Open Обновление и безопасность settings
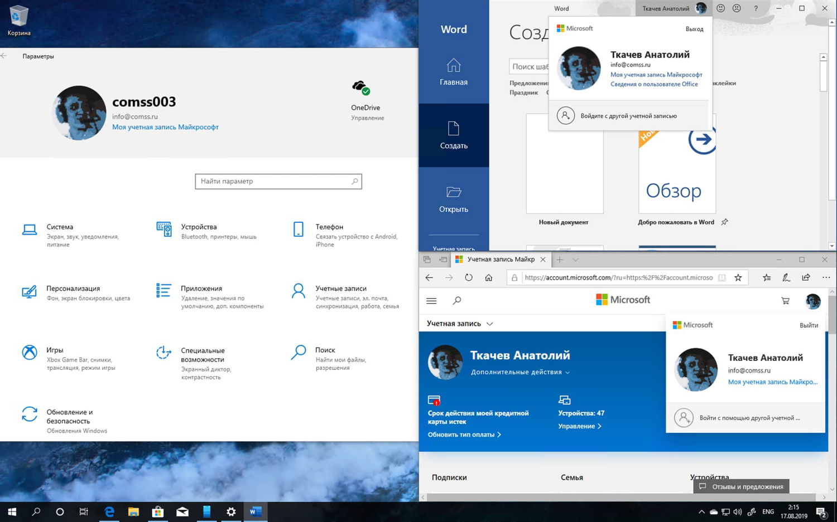The width and height of the screenshot is (837, 522). [x=64, y=421]
